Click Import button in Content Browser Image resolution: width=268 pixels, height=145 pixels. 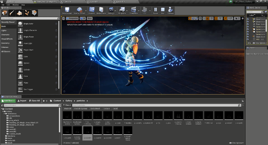(x=22, y=101)
